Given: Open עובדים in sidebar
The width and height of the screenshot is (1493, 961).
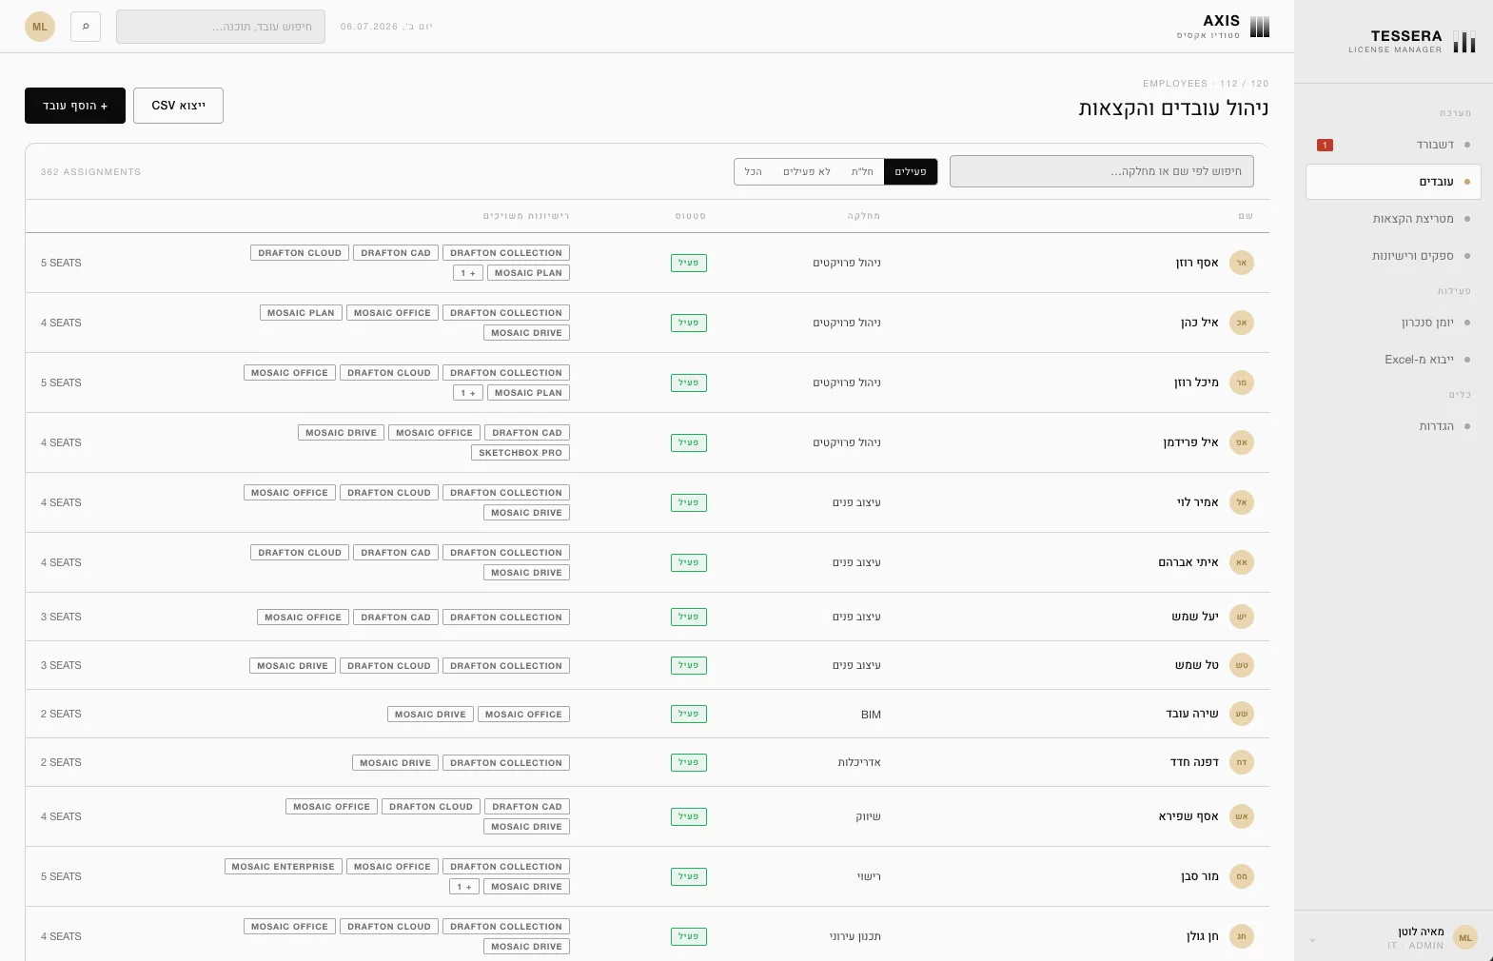Looking at the screenshot, I should click(1393, 182).
